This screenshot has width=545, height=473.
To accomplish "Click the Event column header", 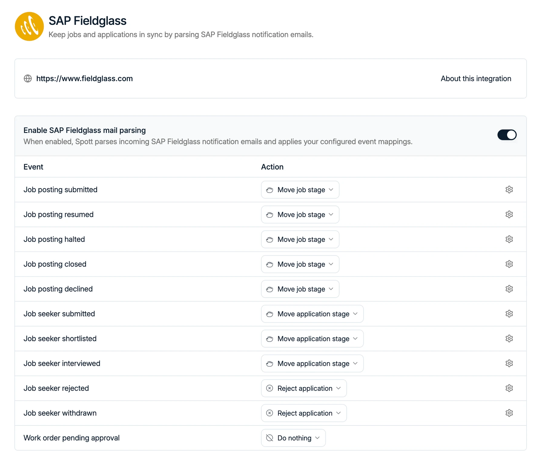I will coord(33,167).
